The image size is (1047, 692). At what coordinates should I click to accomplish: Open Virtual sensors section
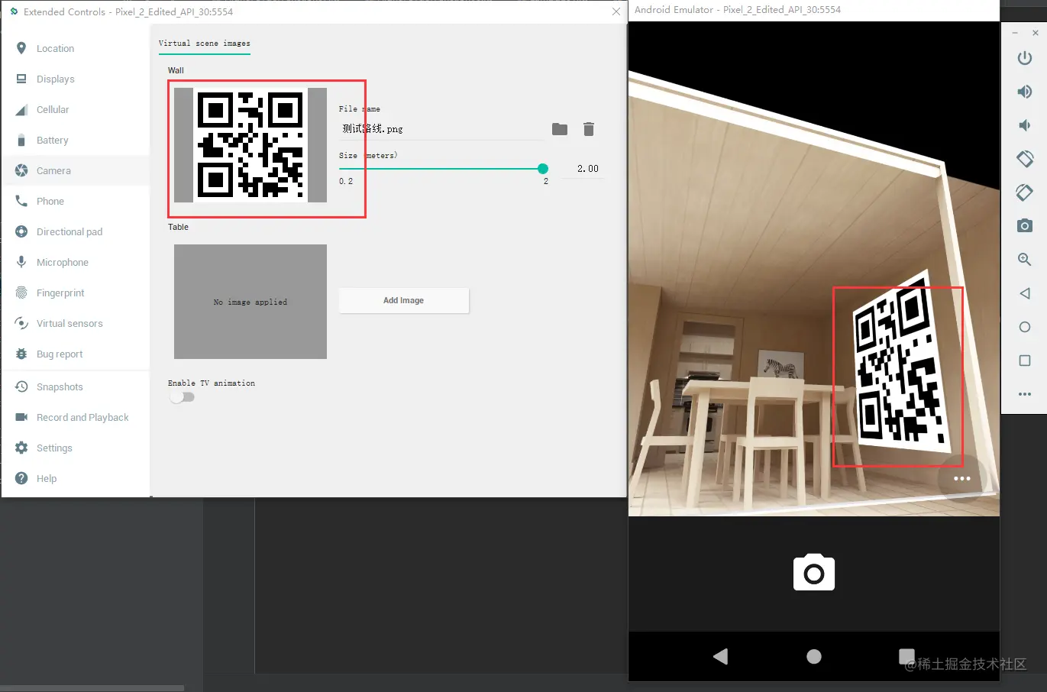76,323
